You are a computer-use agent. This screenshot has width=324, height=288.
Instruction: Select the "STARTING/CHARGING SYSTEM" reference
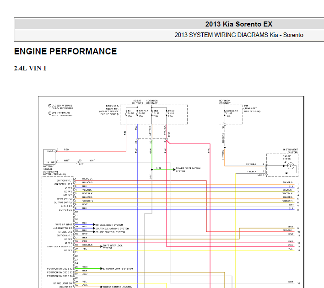[112, 229]
